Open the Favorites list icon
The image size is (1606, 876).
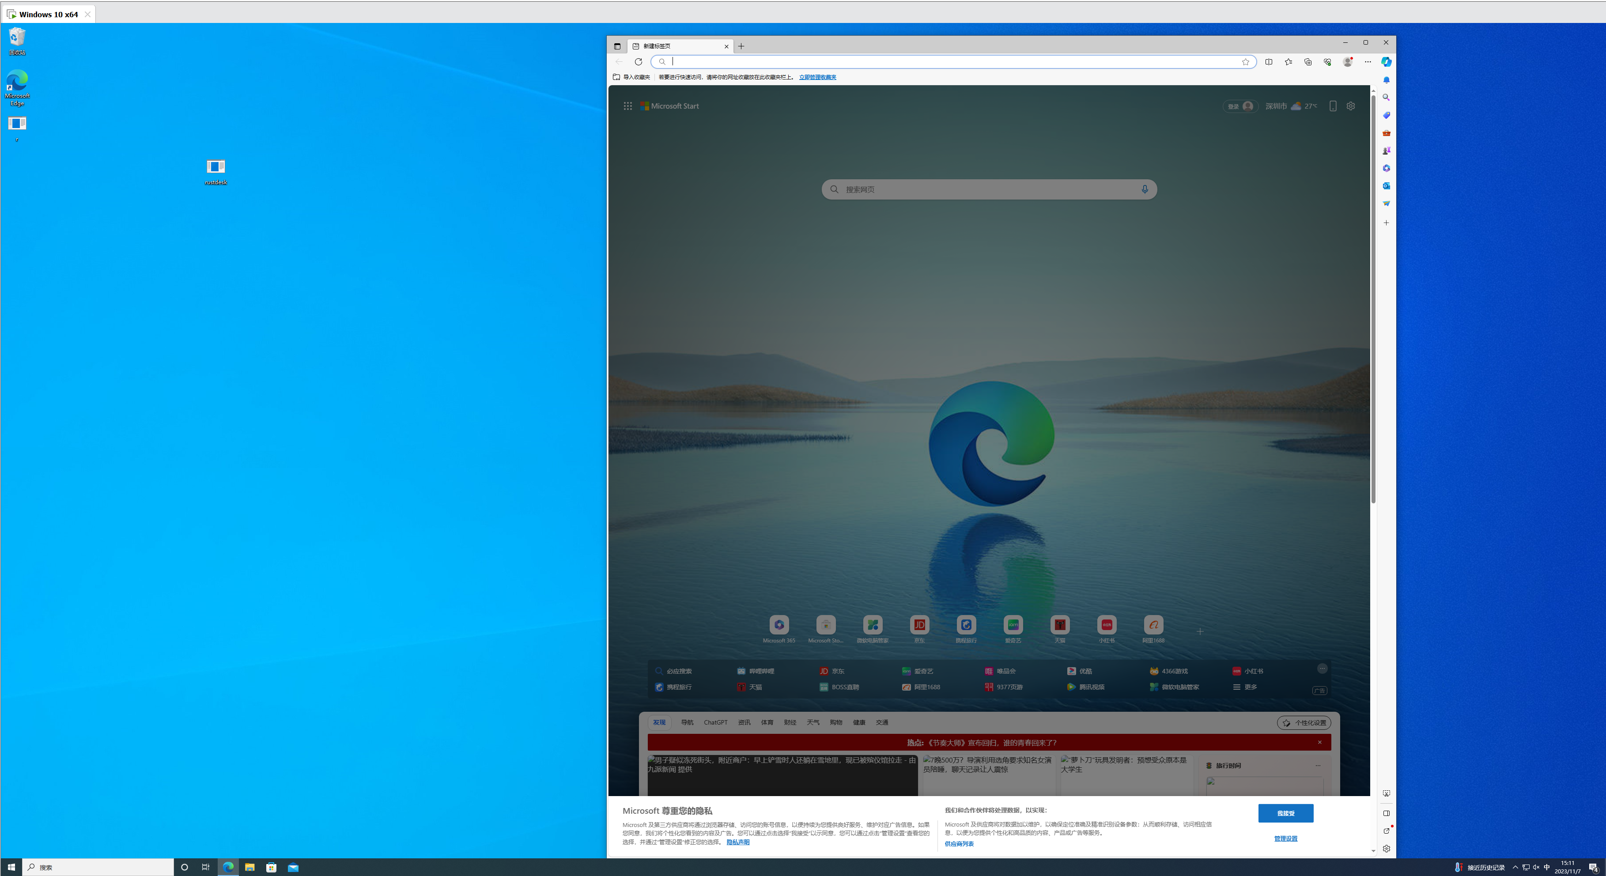(1288, 62)
